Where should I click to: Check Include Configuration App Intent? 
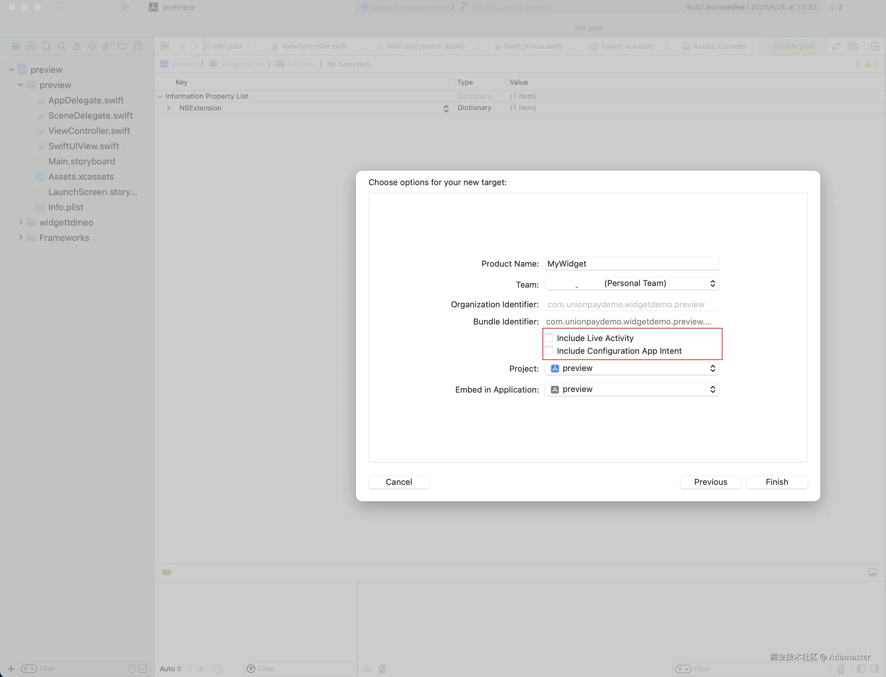click(x=549, y=351)
